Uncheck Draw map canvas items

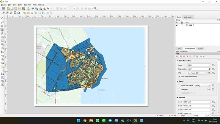pos(179,76)
